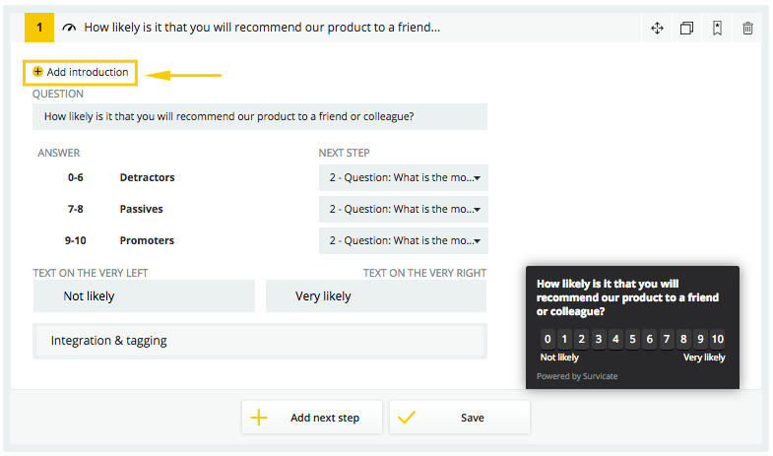The image size is (773, 456).
Task: Click the yellow plus icon beside Add introduction
Action: [37, 72]
